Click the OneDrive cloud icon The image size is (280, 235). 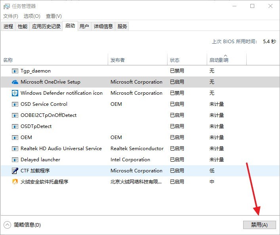click(x=15, y=82)
